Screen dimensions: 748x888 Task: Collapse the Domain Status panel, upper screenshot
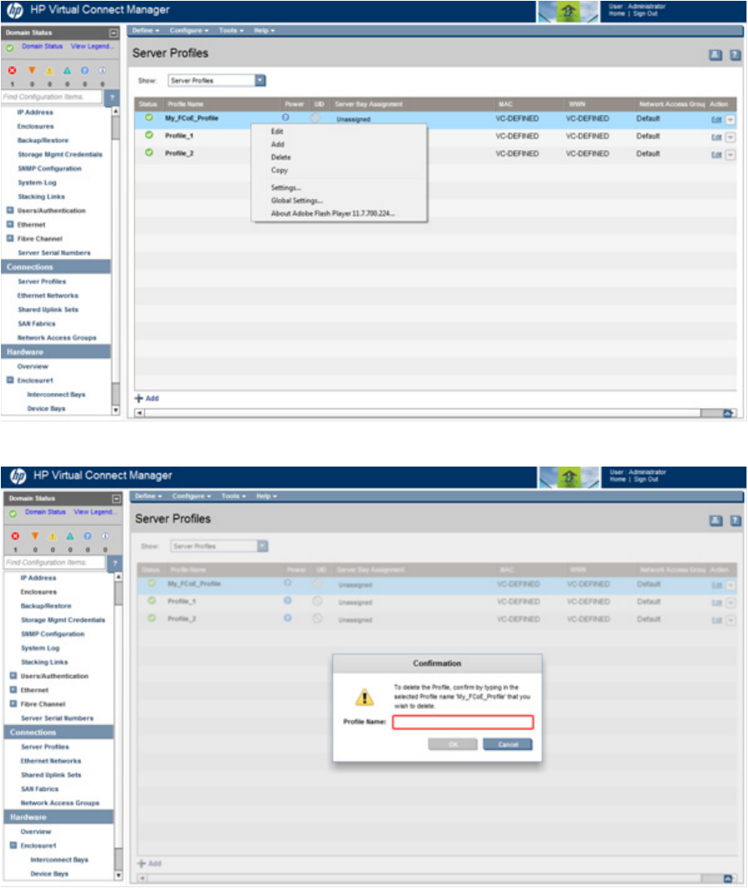113,33
